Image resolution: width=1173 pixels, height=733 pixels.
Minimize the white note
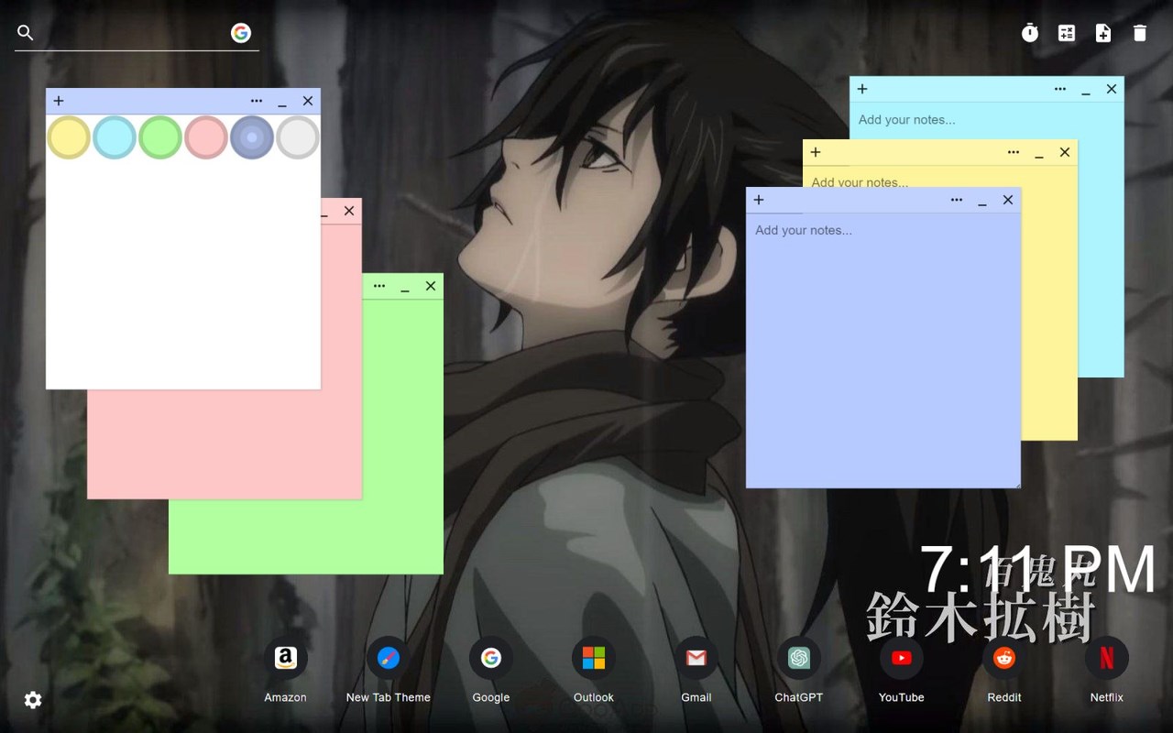click(282, 101)
